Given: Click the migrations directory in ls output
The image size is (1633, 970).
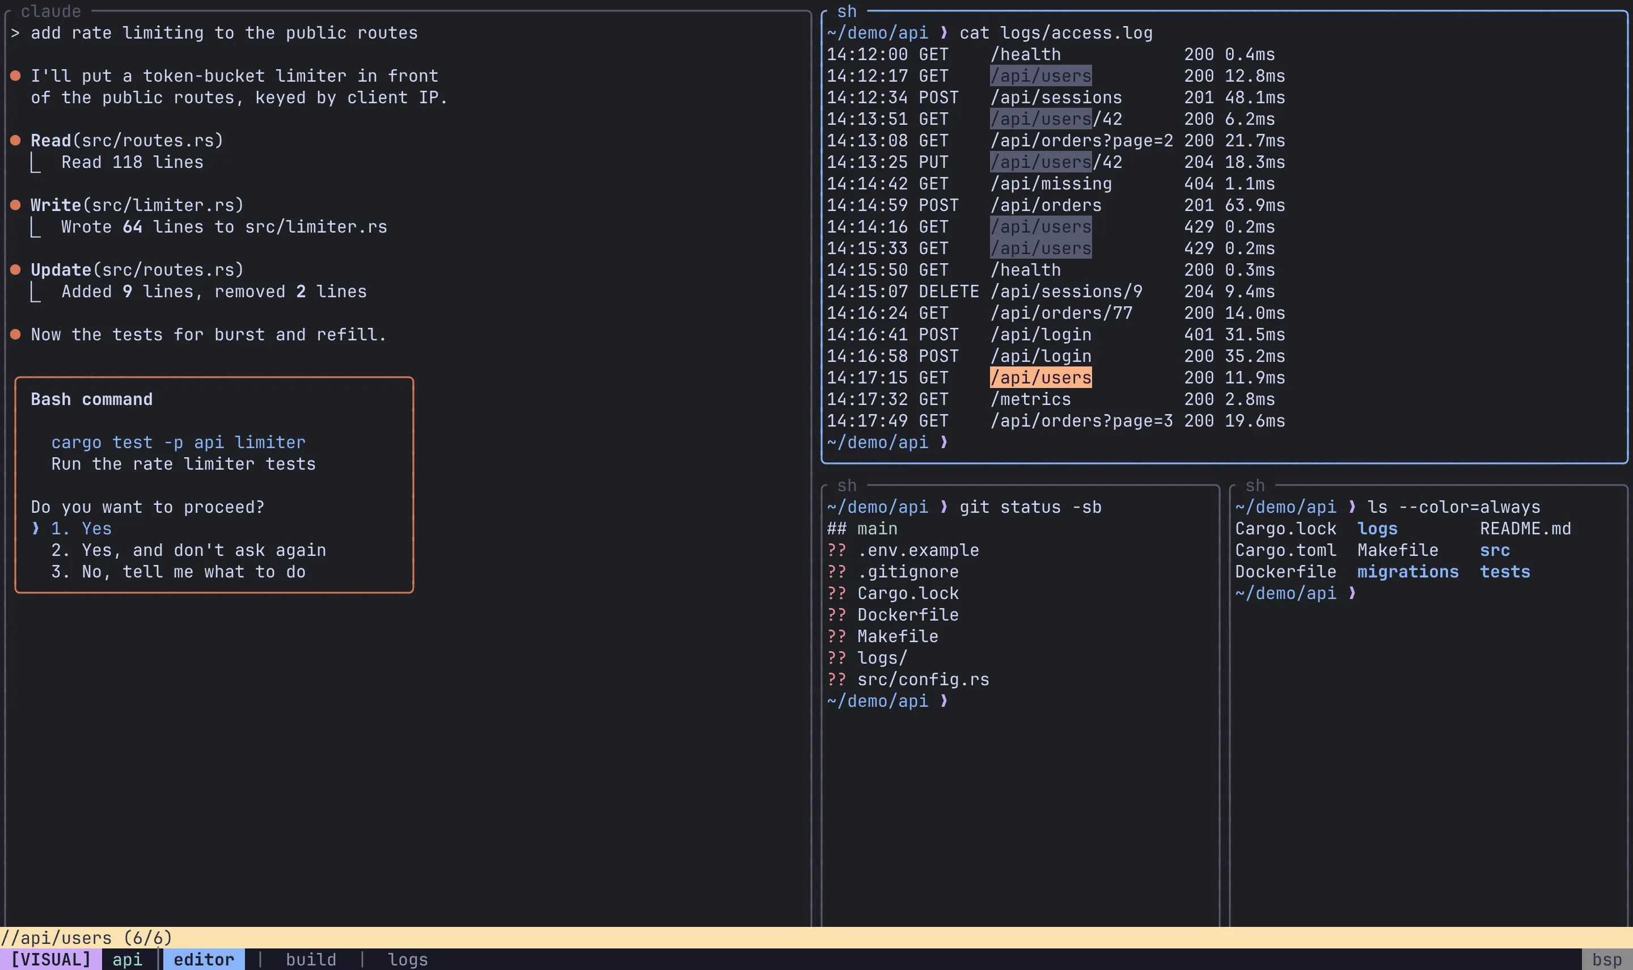Looking at the screenshot, I should pos(1408,572).
